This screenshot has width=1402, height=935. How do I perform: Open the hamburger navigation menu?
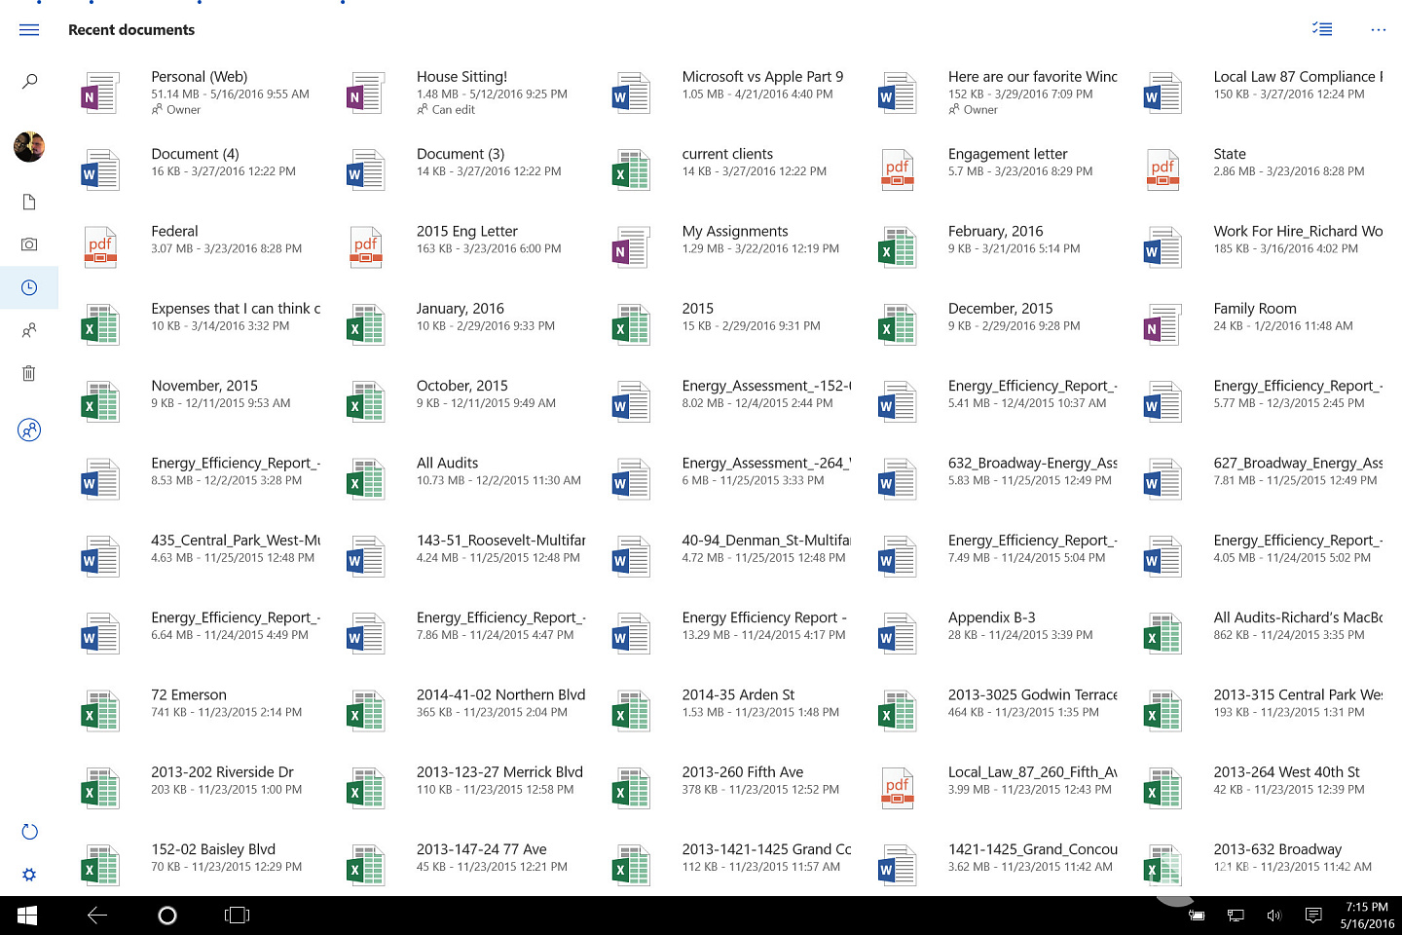29,30
